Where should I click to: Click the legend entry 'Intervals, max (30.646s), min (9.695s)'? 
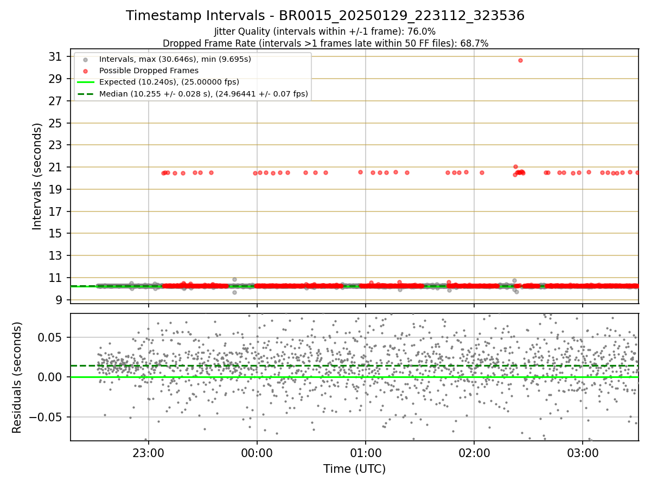(x=175, y=59)
